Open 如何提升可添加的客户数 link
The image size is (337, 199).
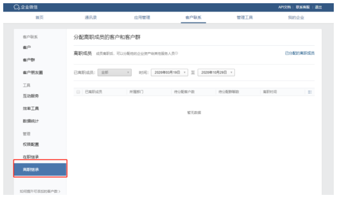(x=40, y=191)
